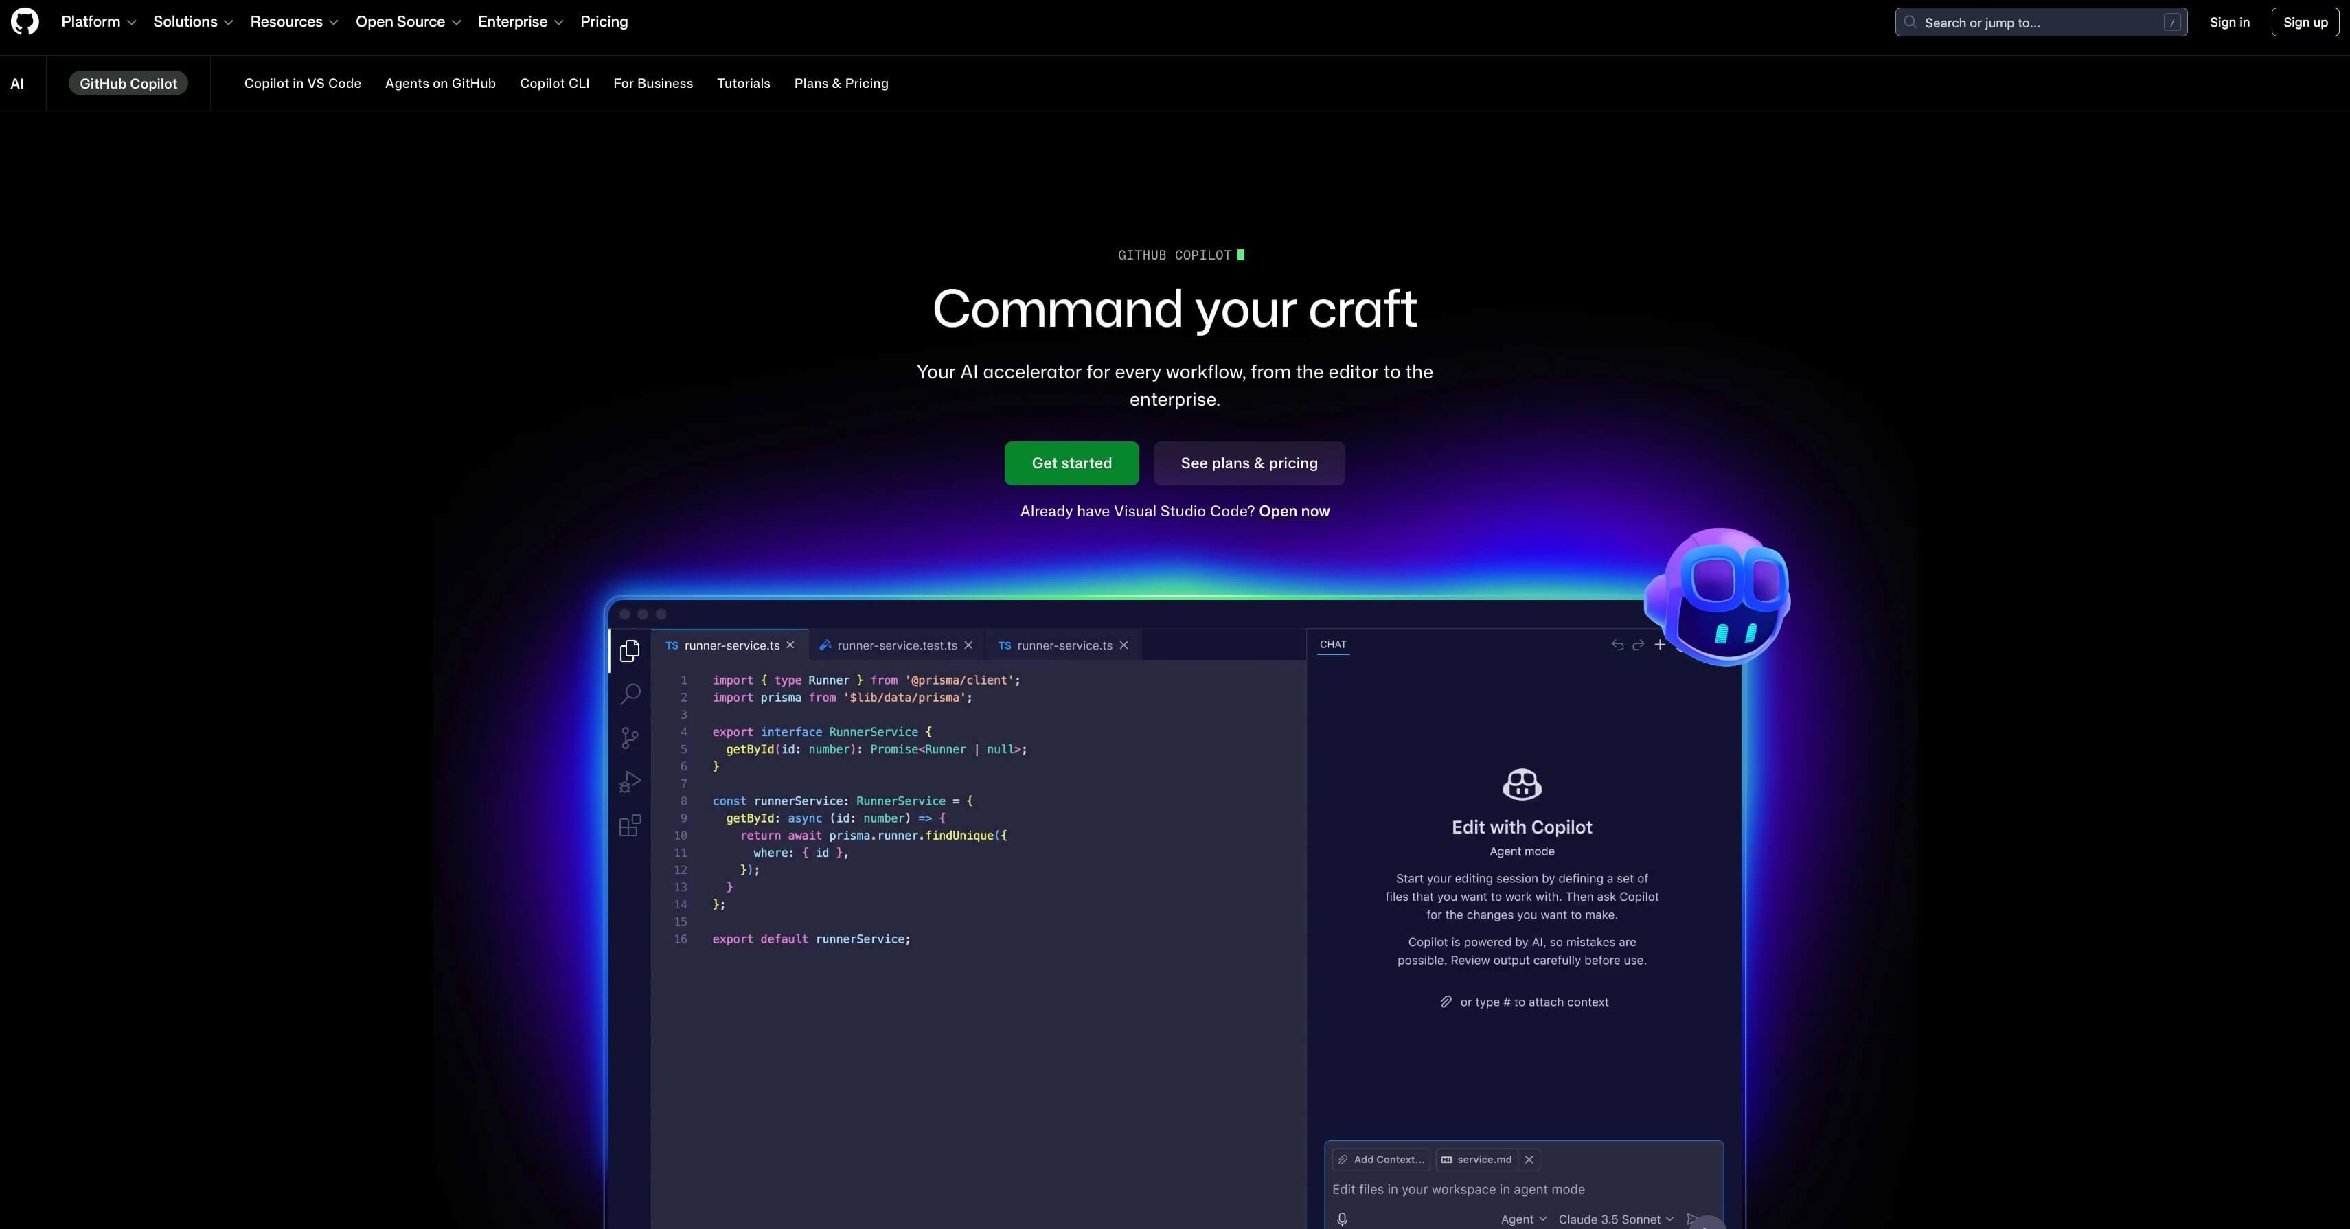Open the Open Source dropdown
Screen dimensions: 2350x1229
tap(409, 22)
